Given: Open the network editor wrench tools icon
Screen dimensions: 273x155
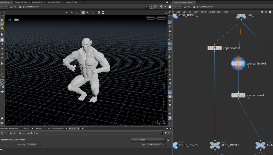Looking at the screenshot, I should 262,12.
